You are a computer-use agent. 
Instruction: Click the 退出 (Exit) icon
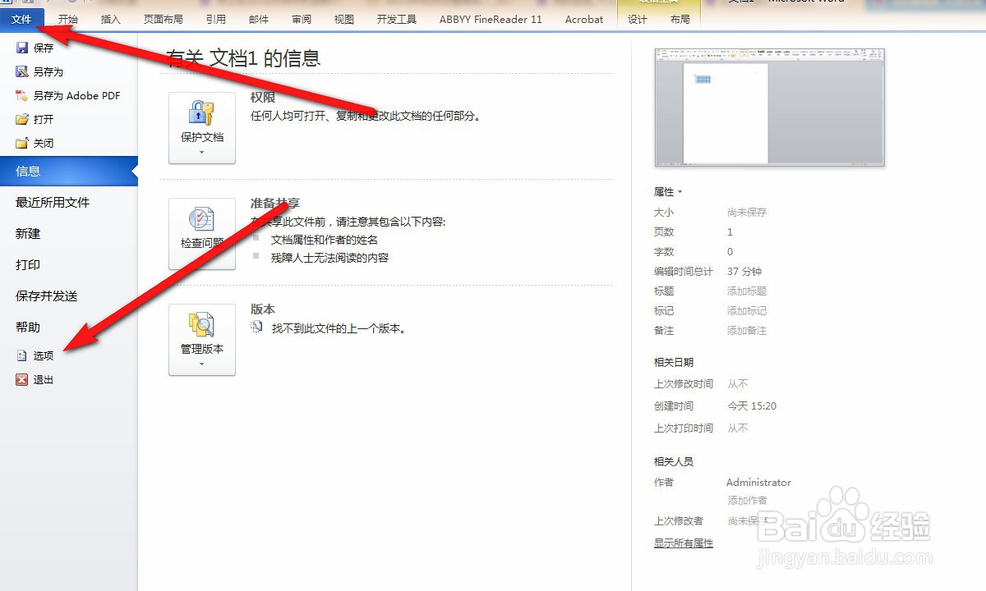click(x=23, y=379)
